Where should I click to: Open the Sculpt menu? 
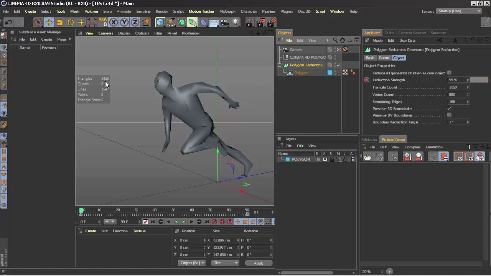178,11
